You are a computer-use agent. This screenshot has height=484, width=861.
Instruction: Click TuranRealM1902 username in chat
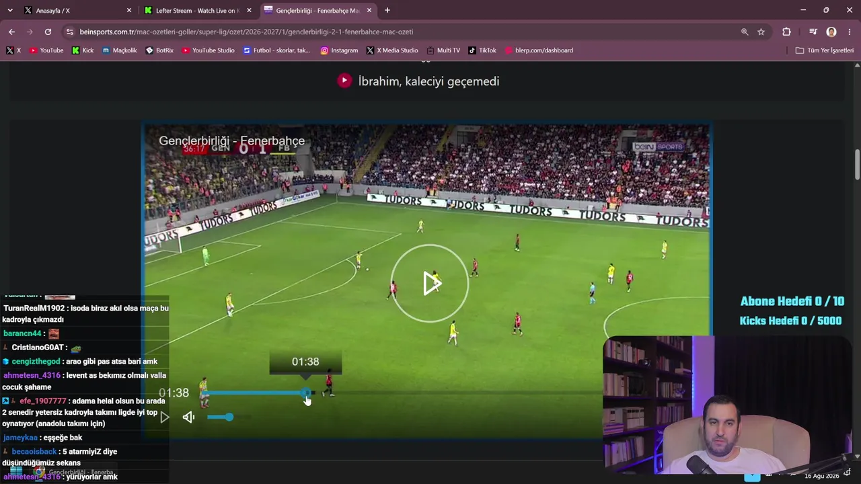(34, 309)
